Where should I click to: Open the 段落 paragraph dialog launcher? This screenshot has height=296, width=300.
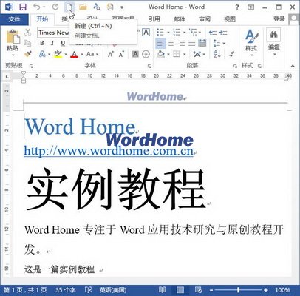(x=235, y=66)
